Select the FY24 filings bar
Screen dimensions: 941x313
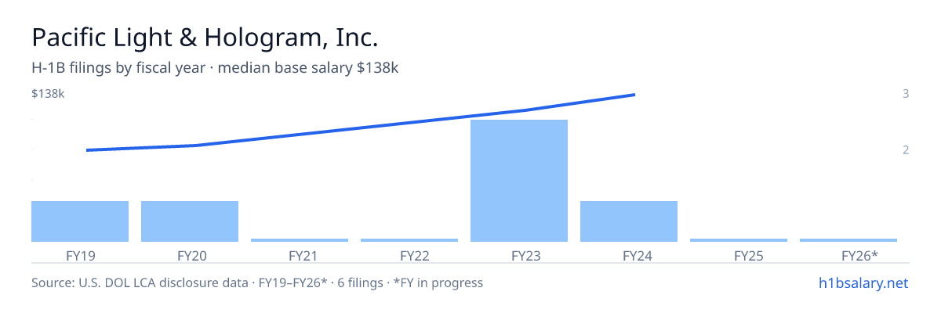click(x=629, y=221)
